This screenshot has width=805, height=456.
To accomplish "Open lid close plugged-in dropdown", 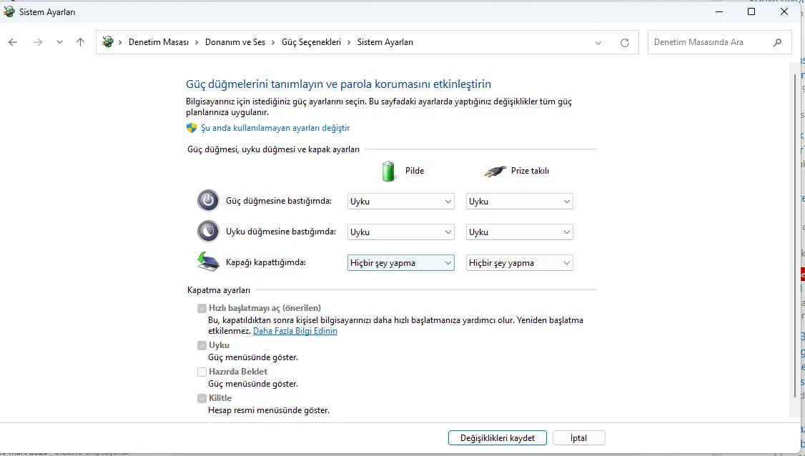I will (x=520, y=263).
